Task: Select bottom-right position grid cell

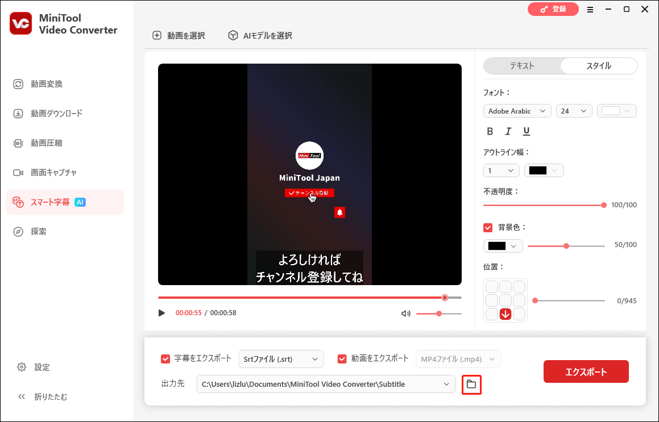Action: pyautogui.click(x=519, y=314)
